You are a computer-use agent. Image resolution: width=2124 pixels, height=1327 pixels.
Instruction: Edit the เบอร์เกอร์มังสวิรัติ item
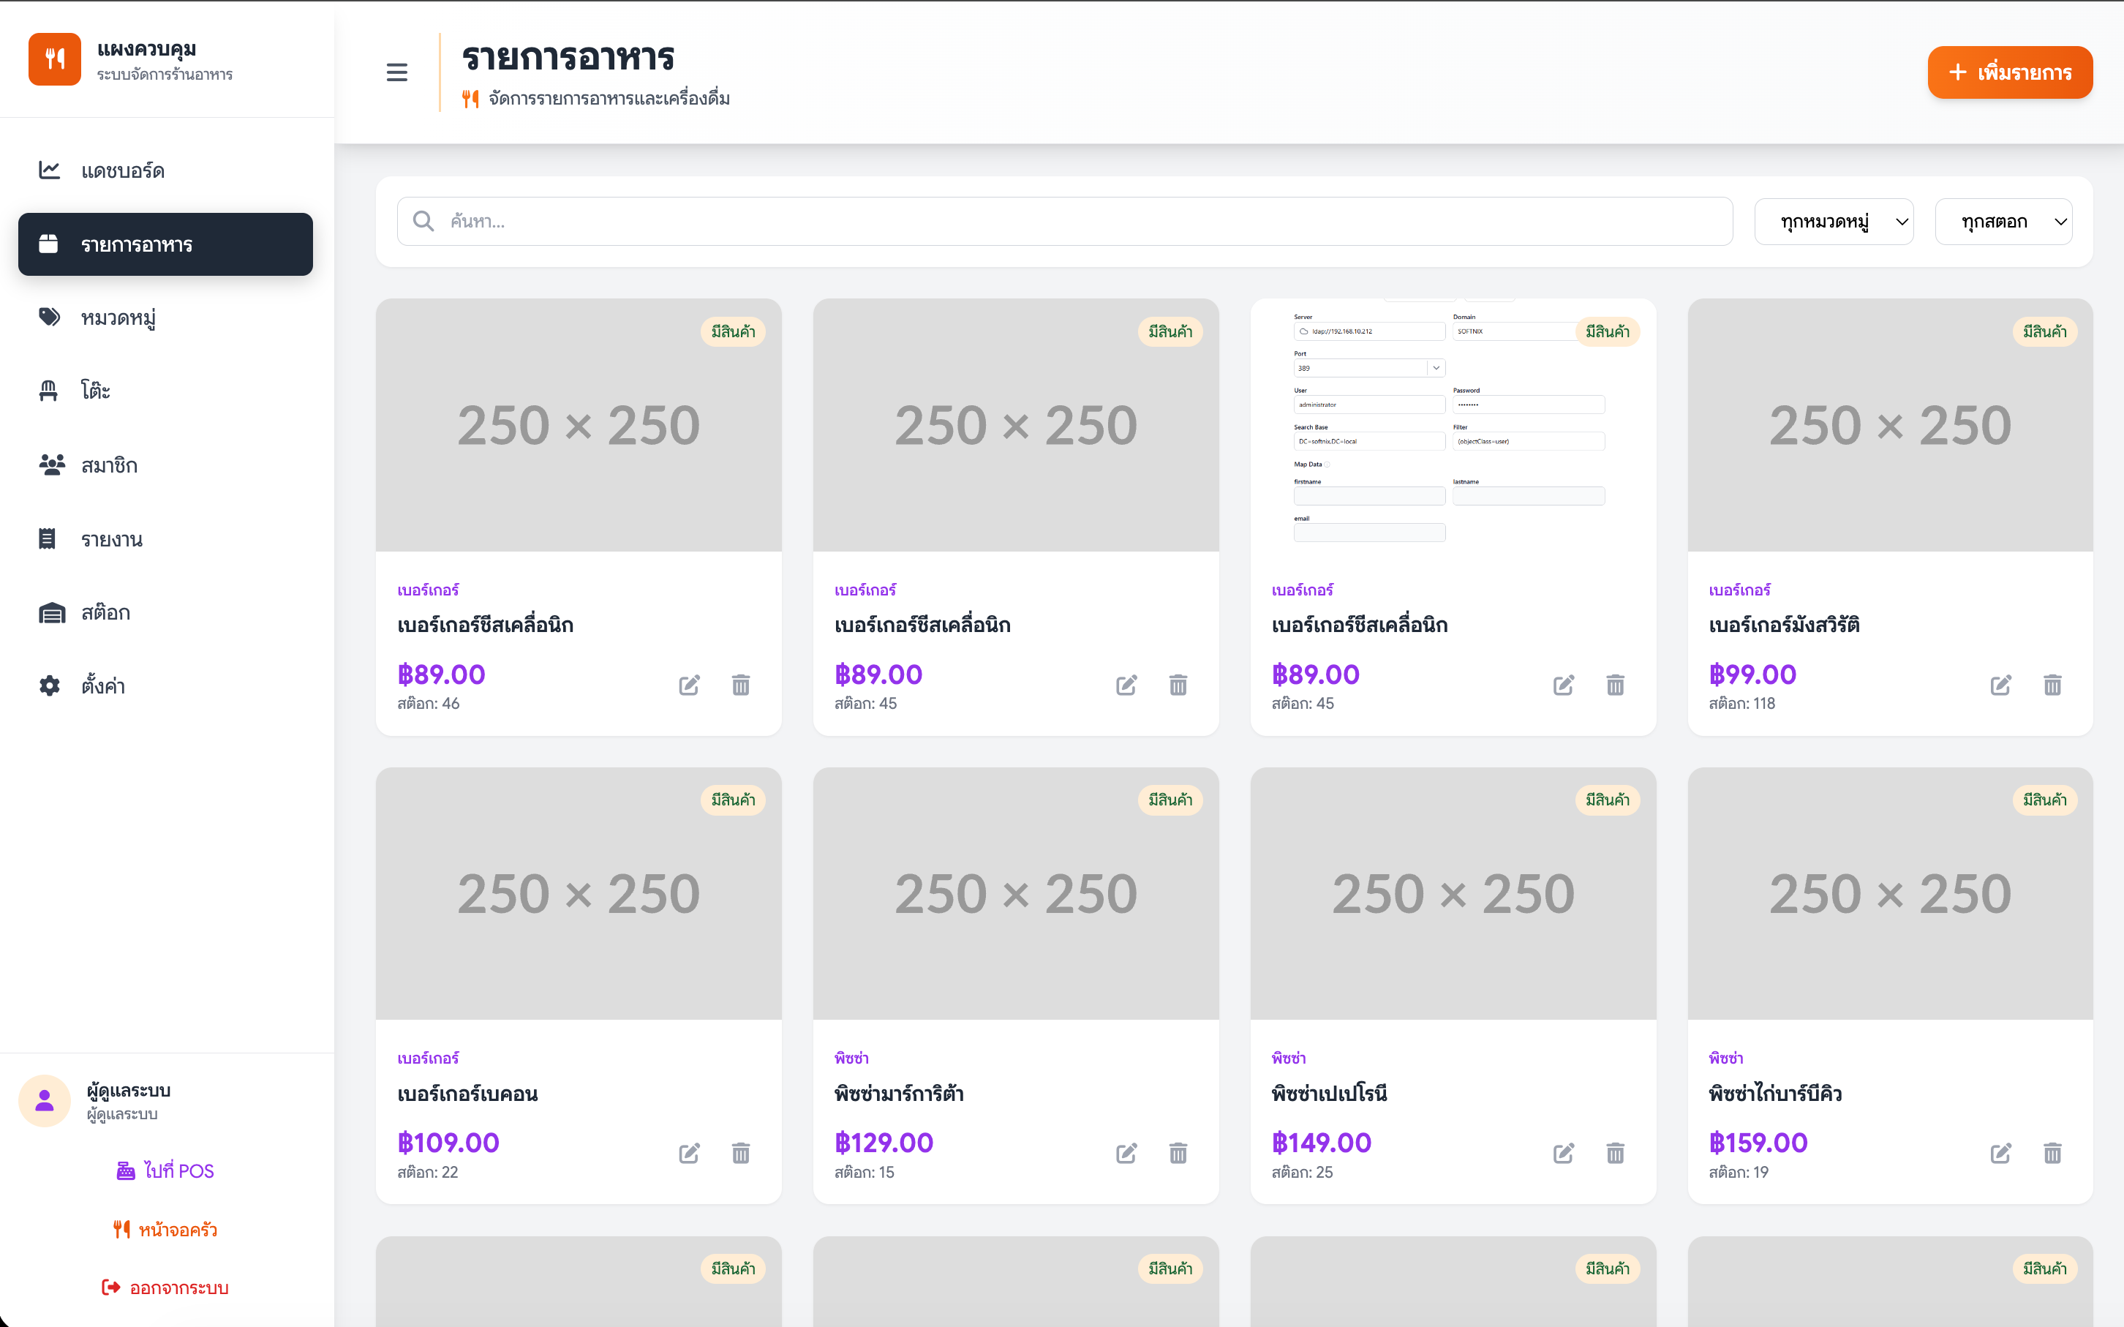[x=2000, y=685]
